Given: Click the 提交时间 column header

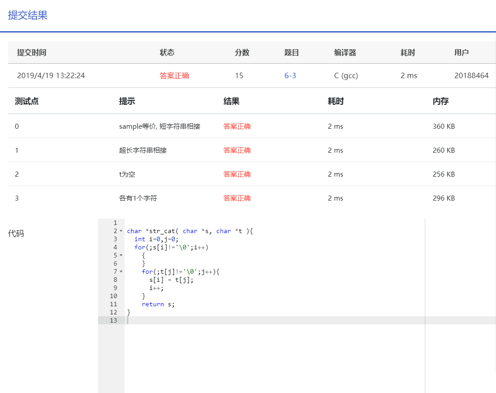Looking at the screenshot, I should tap(32, 52).
